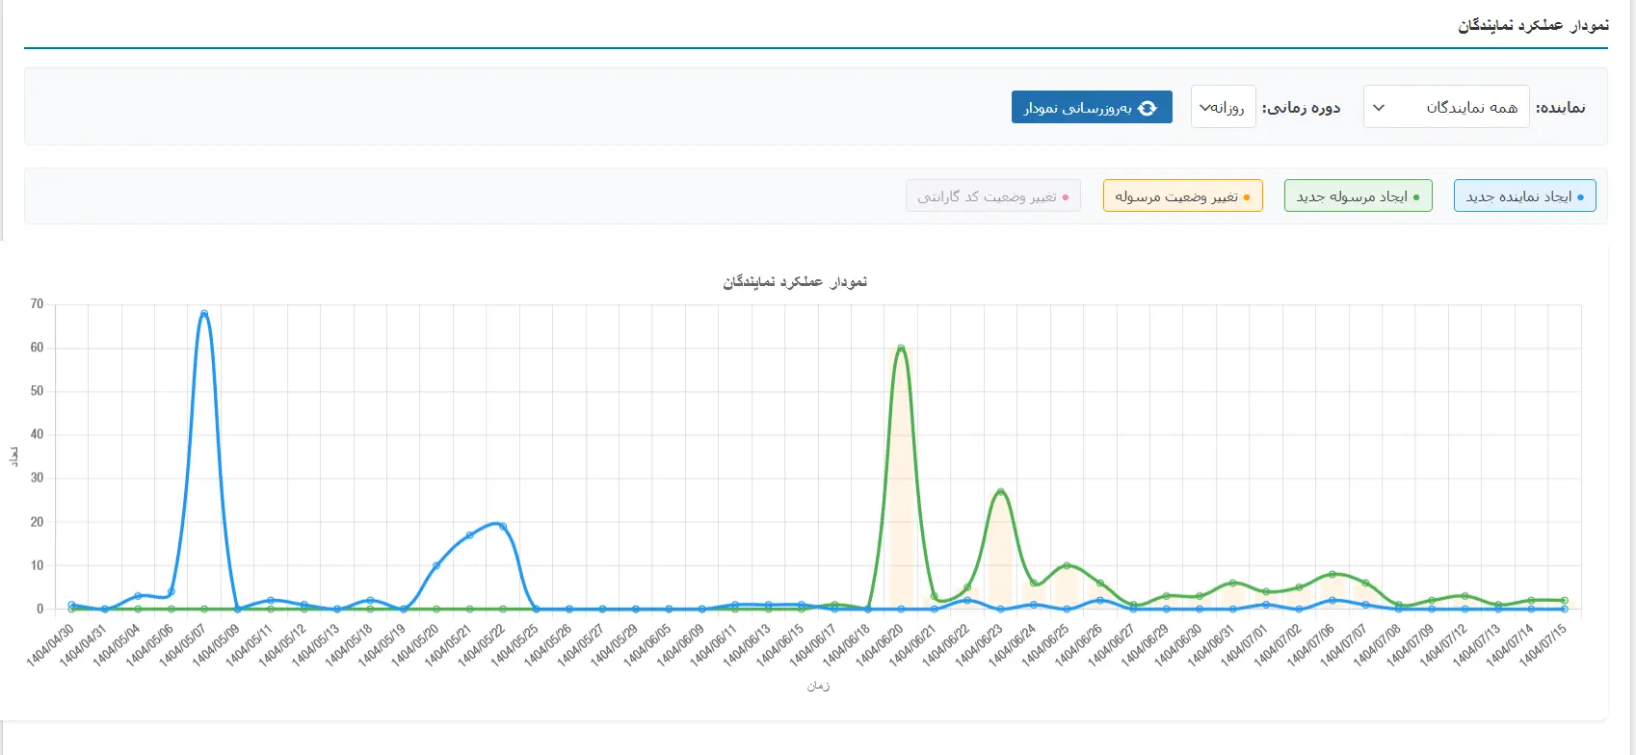Toggle the 'تغییر وضعیت مرسوله' series filter
This screenshot has width=1636, height=755.
coord(1182,196)
